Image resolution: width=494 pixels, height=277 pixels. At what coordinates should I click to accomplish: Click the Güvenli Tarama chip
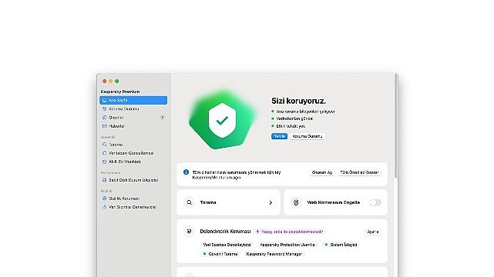pos(220,254)
